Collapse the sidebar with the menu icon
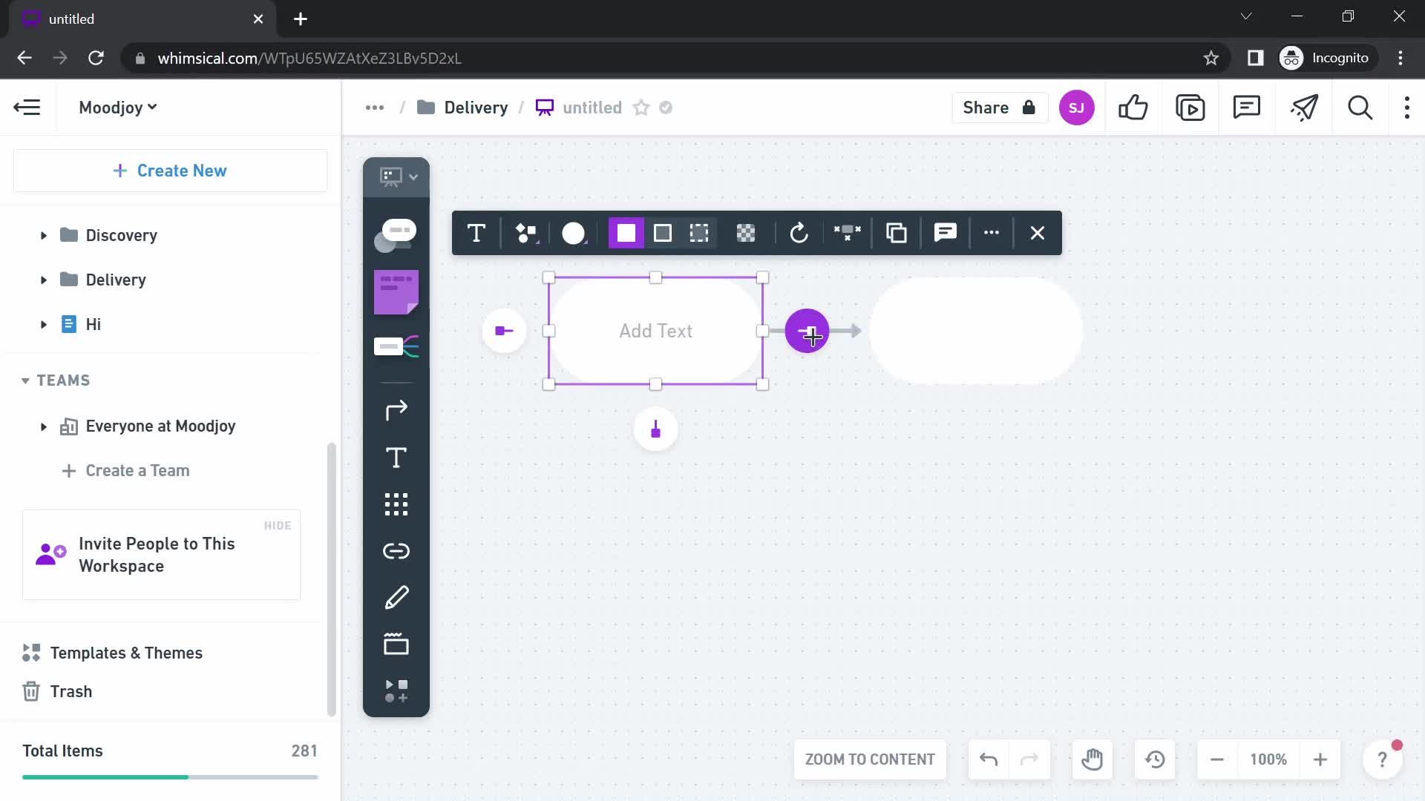 [27, 108]
